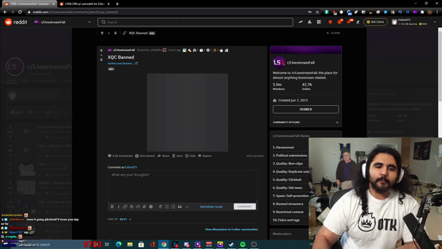
Task: Reload the page in the browser
Action: [x=20, y=12]
